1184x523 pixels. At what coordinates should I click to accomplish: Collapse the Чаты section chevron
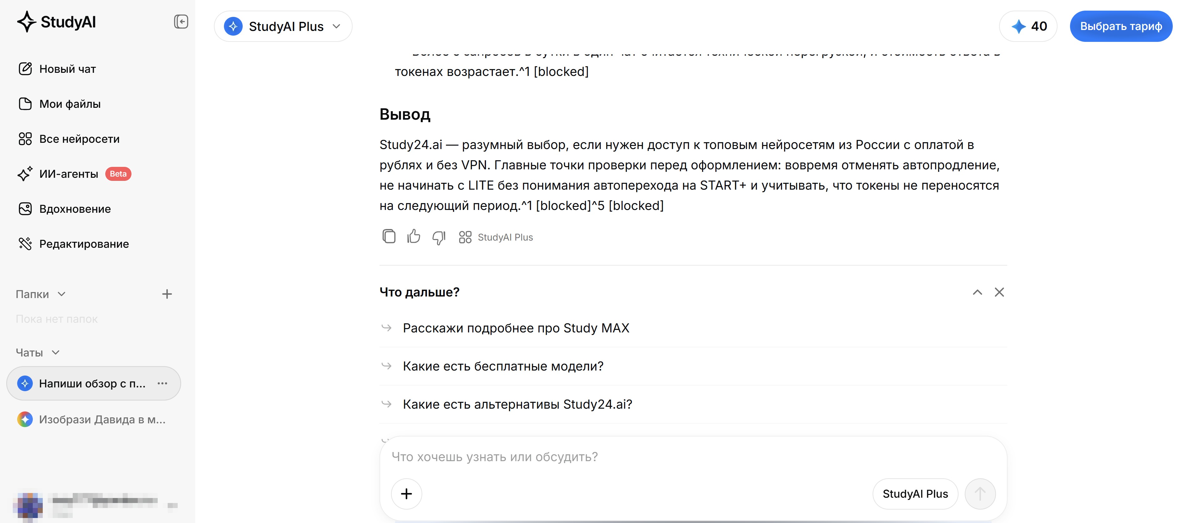[56, 352]
